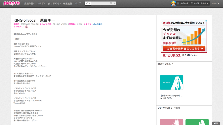The image size is (223, 125).
Task: Click the piapro logo
Action: coord(12,3)
